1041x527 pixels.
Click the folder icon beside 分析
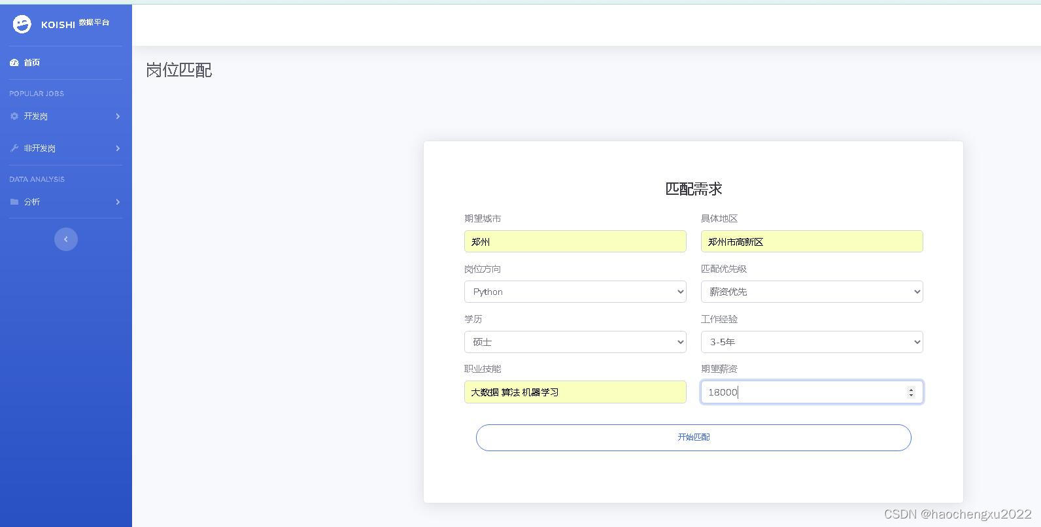(14, 202)
